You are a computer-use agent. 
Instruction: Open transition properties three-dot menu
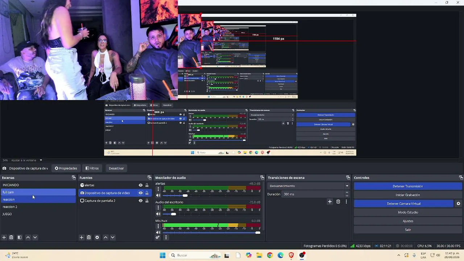[346, 202]
